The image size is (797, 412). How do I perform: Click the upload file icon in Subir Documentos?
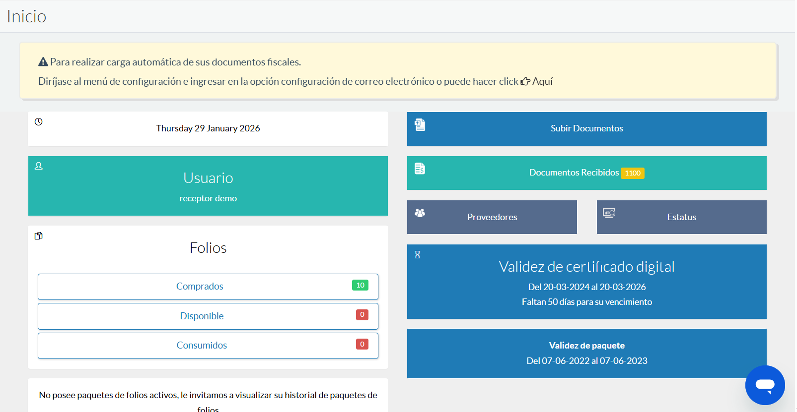420,124
